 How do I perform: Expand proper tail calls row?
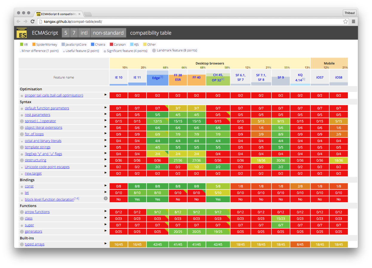(106, 95)
